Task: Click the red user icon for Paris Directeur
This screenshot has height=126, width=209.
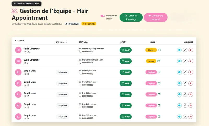Action: tap(191, 50)
